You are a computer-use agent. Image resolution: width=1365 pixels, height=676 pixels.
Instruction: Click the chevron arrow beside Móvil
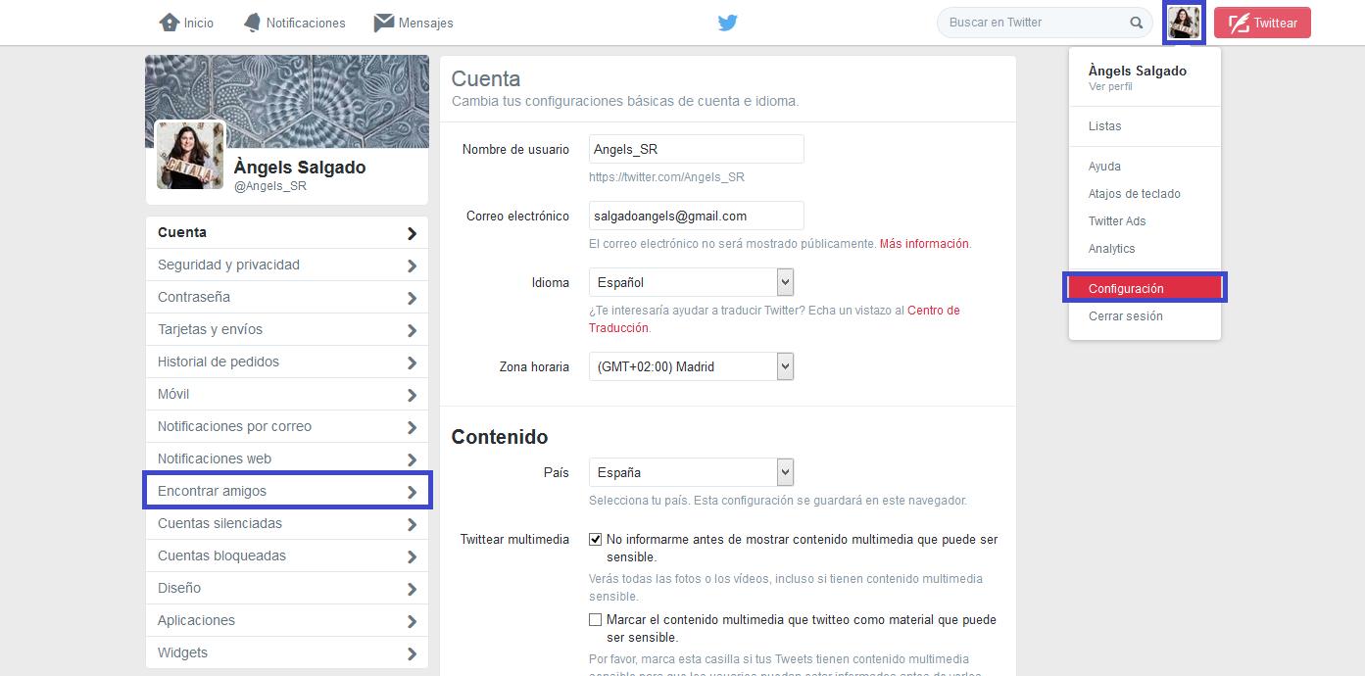412,395
